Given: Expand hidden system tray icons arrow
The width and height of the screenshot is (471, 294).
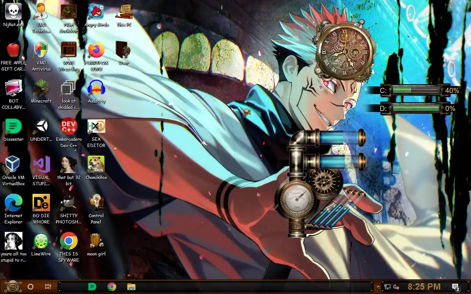Looking at the screenshot, I should coord(378,287).
